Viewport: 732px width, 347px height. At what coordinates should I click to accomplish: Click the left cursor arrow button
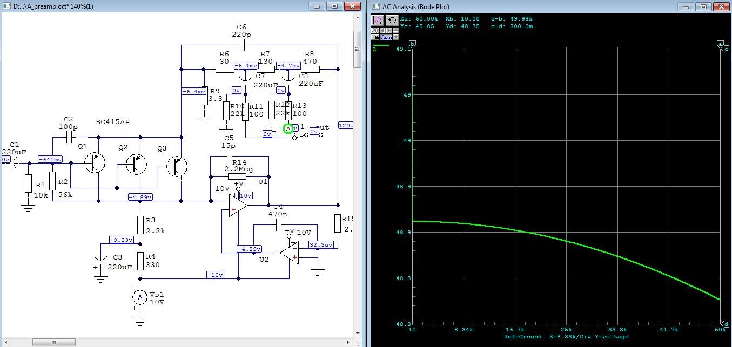tap(383, 30)
